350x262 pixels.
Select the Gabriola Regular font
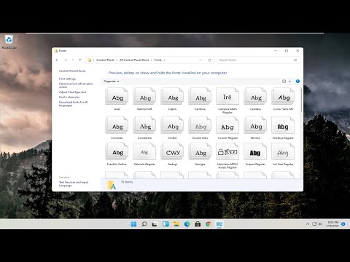(144, 154)
